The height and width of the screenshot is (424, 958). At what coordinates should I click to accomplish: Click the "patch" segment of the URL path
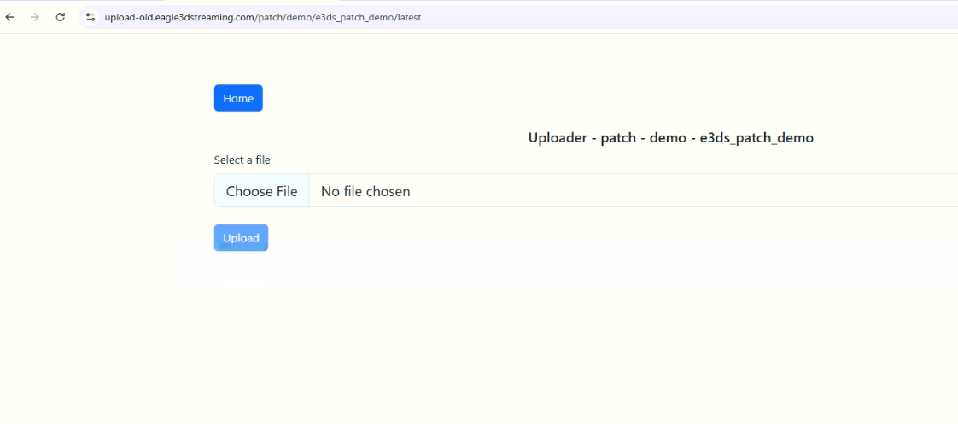click(x=269, y=17)
